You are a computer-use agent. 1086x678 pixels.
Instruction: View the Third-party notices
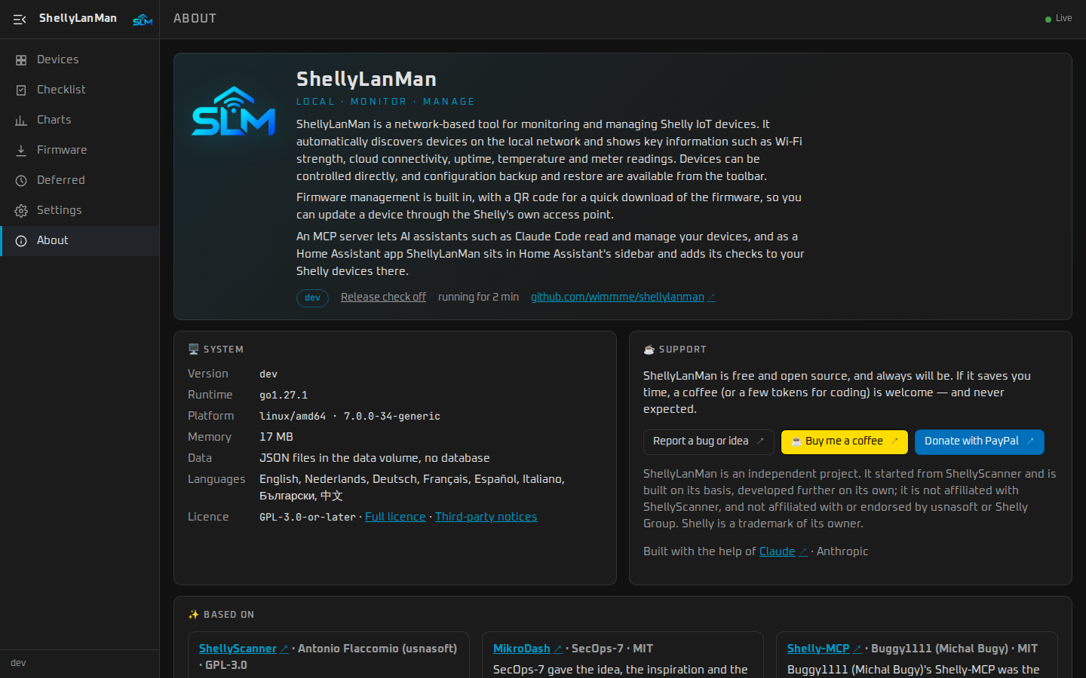pyautogui.click(x=486, y=517)
